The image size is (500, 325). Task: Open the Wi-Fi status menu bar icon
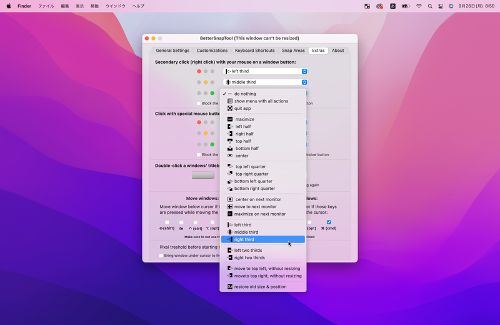pos(419,6)
